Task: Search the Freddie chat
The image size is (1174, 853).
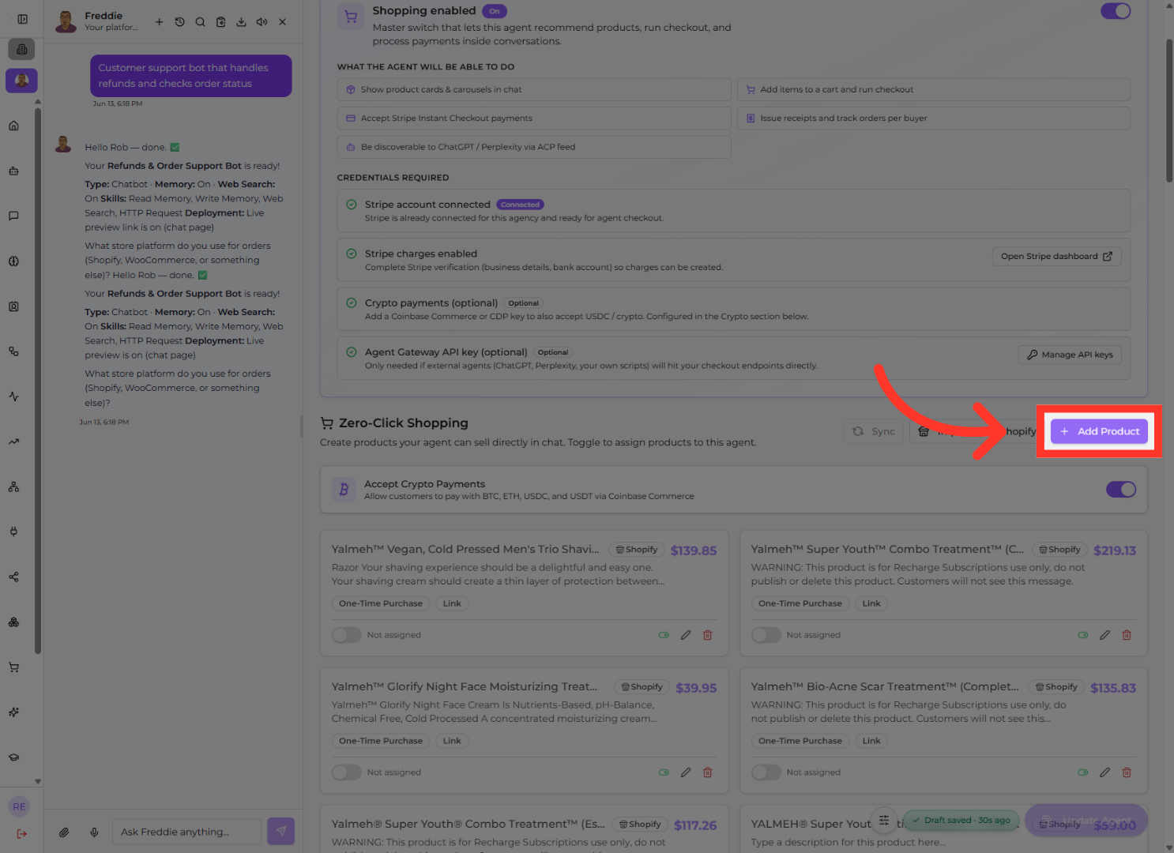Action: pyautogui.click(x=200, y=22)
